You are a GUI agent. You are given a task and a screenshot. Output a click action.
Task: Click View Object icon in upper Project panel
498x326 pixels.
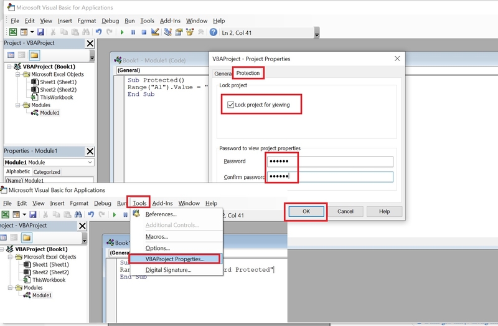click(x=22, y=55)
